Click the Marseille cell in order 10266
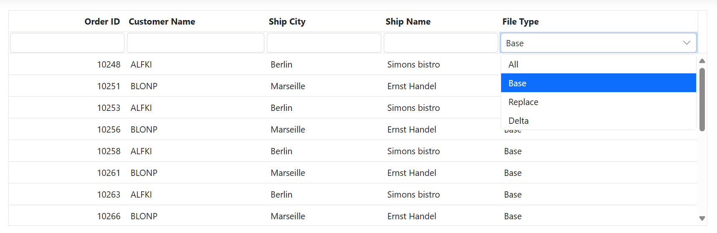This screenshot has width=717, height=233. pyautogui.click(x=288, y=216)
